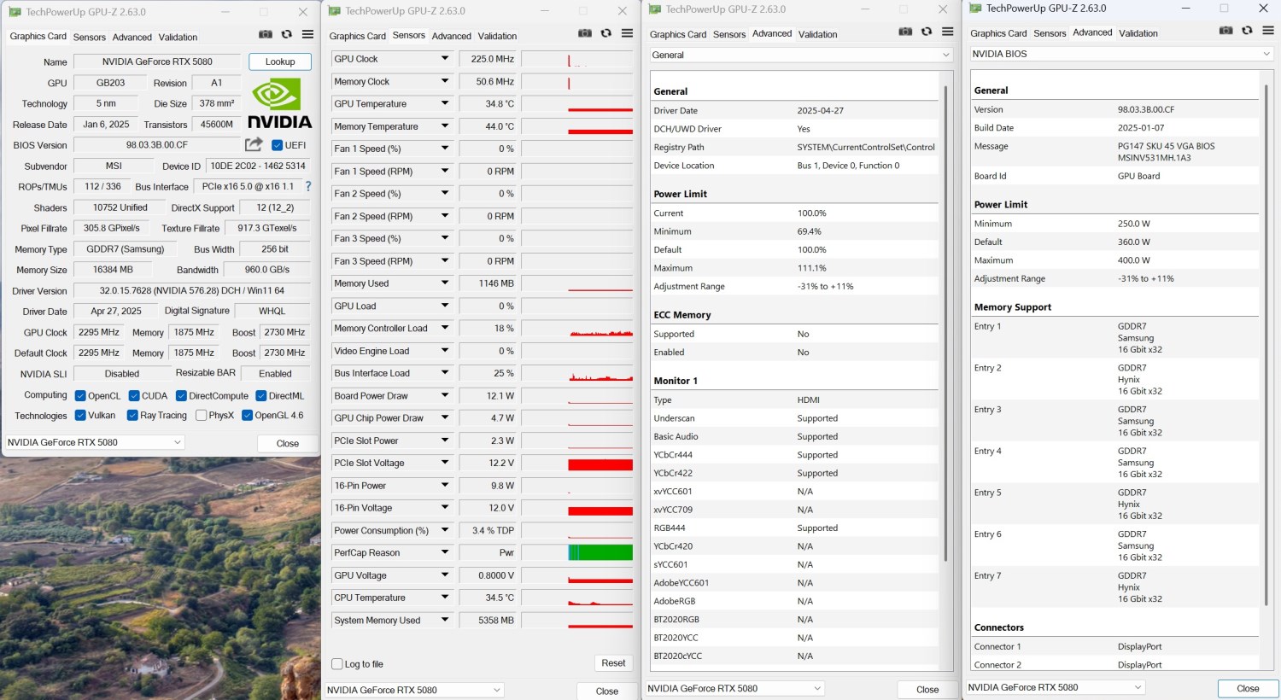The height and width of the screenshot is (700, 1281).
Task: Open the GPU Voltage sensor dropdown
Action: pyautogui.click(x=445, y=575)
